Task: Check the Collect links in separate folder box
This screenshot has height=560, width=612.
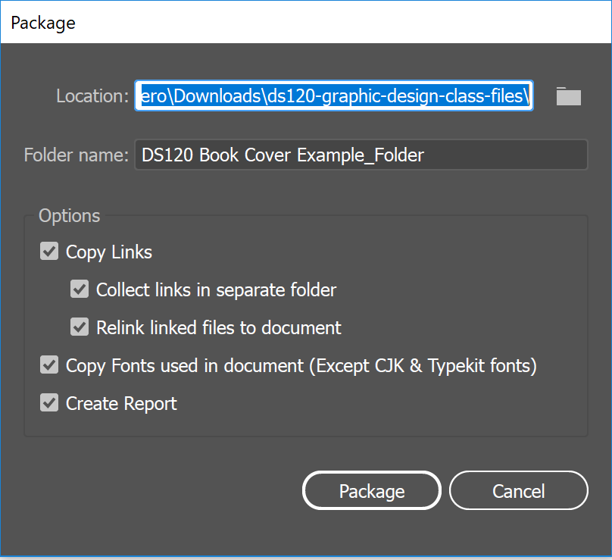Action: pos(80,289)
